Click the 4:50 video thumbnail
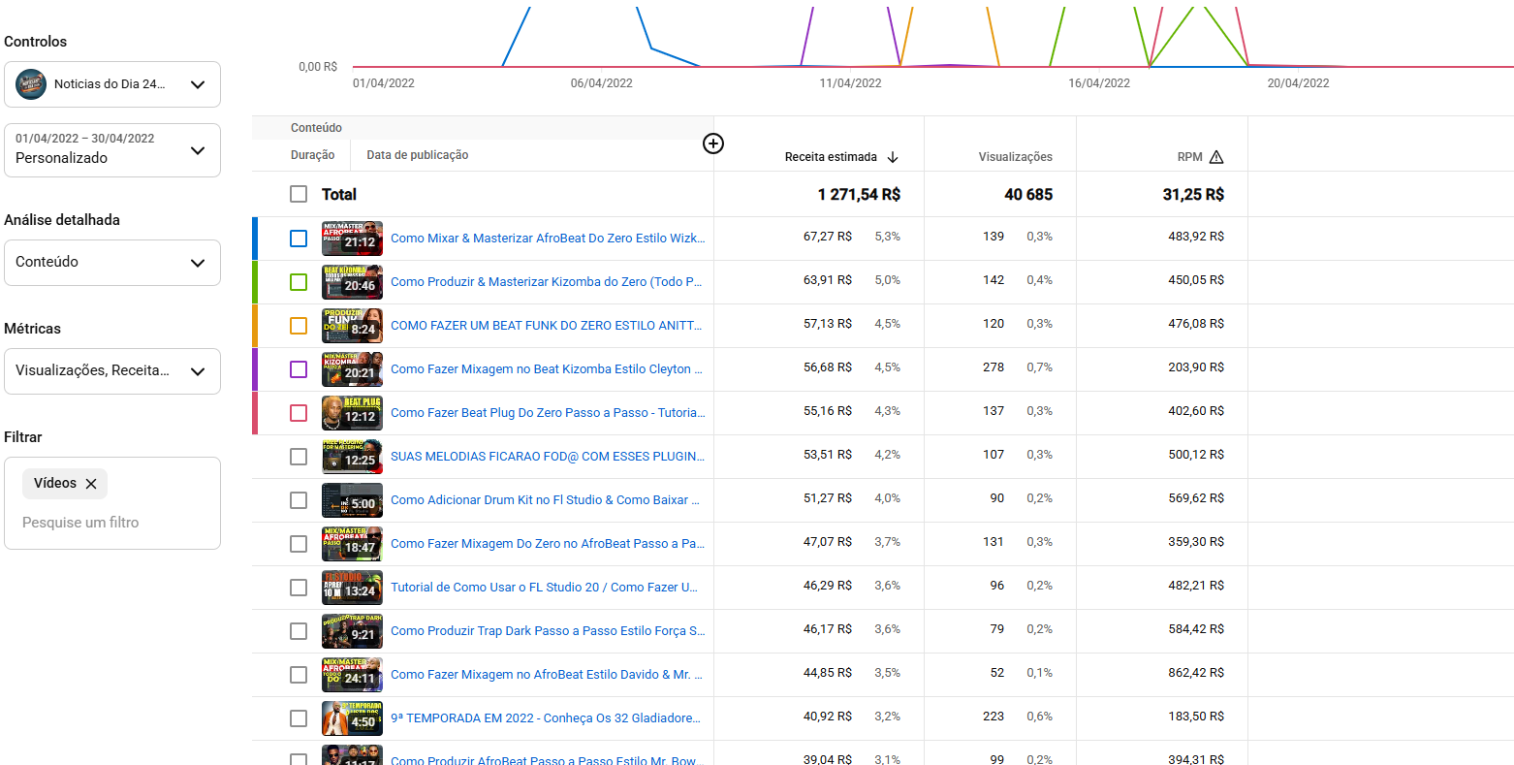 coord(352,718)
